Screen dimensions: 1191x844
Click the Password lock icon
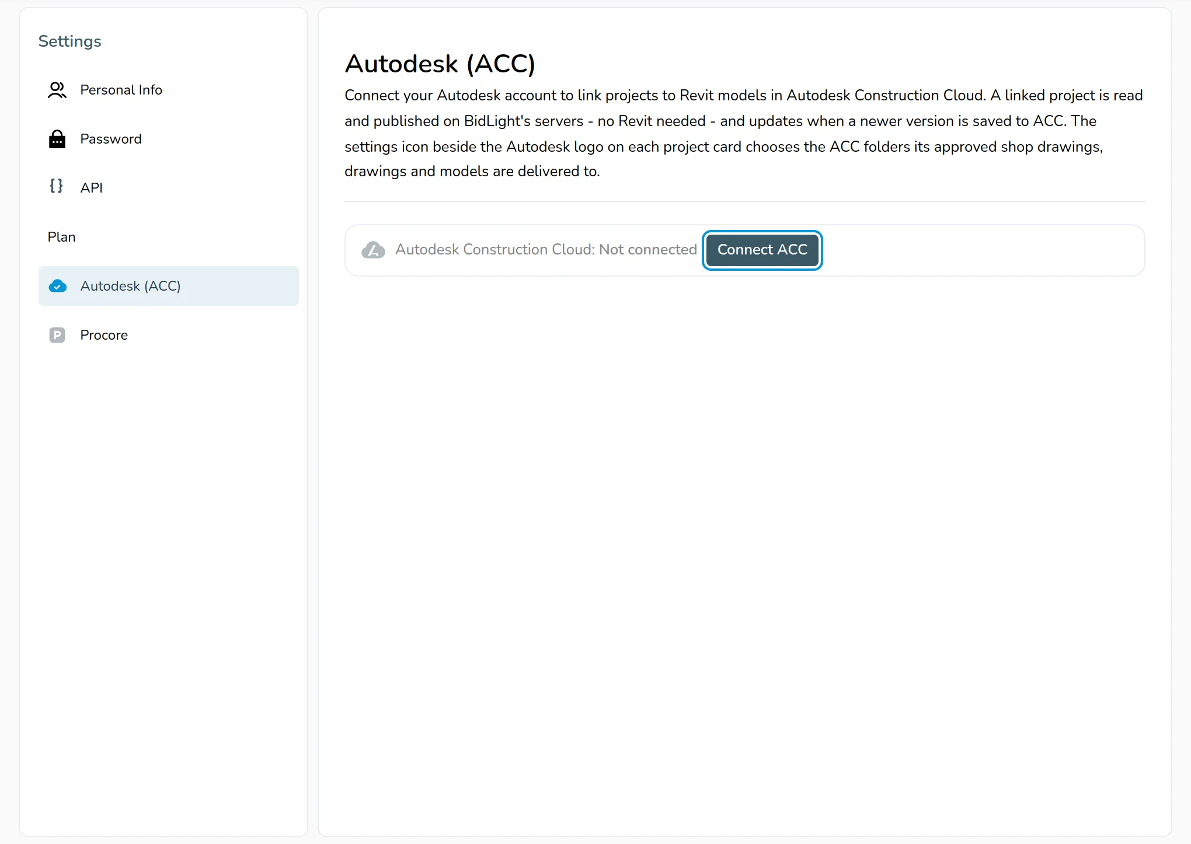[x=57, y=139]
